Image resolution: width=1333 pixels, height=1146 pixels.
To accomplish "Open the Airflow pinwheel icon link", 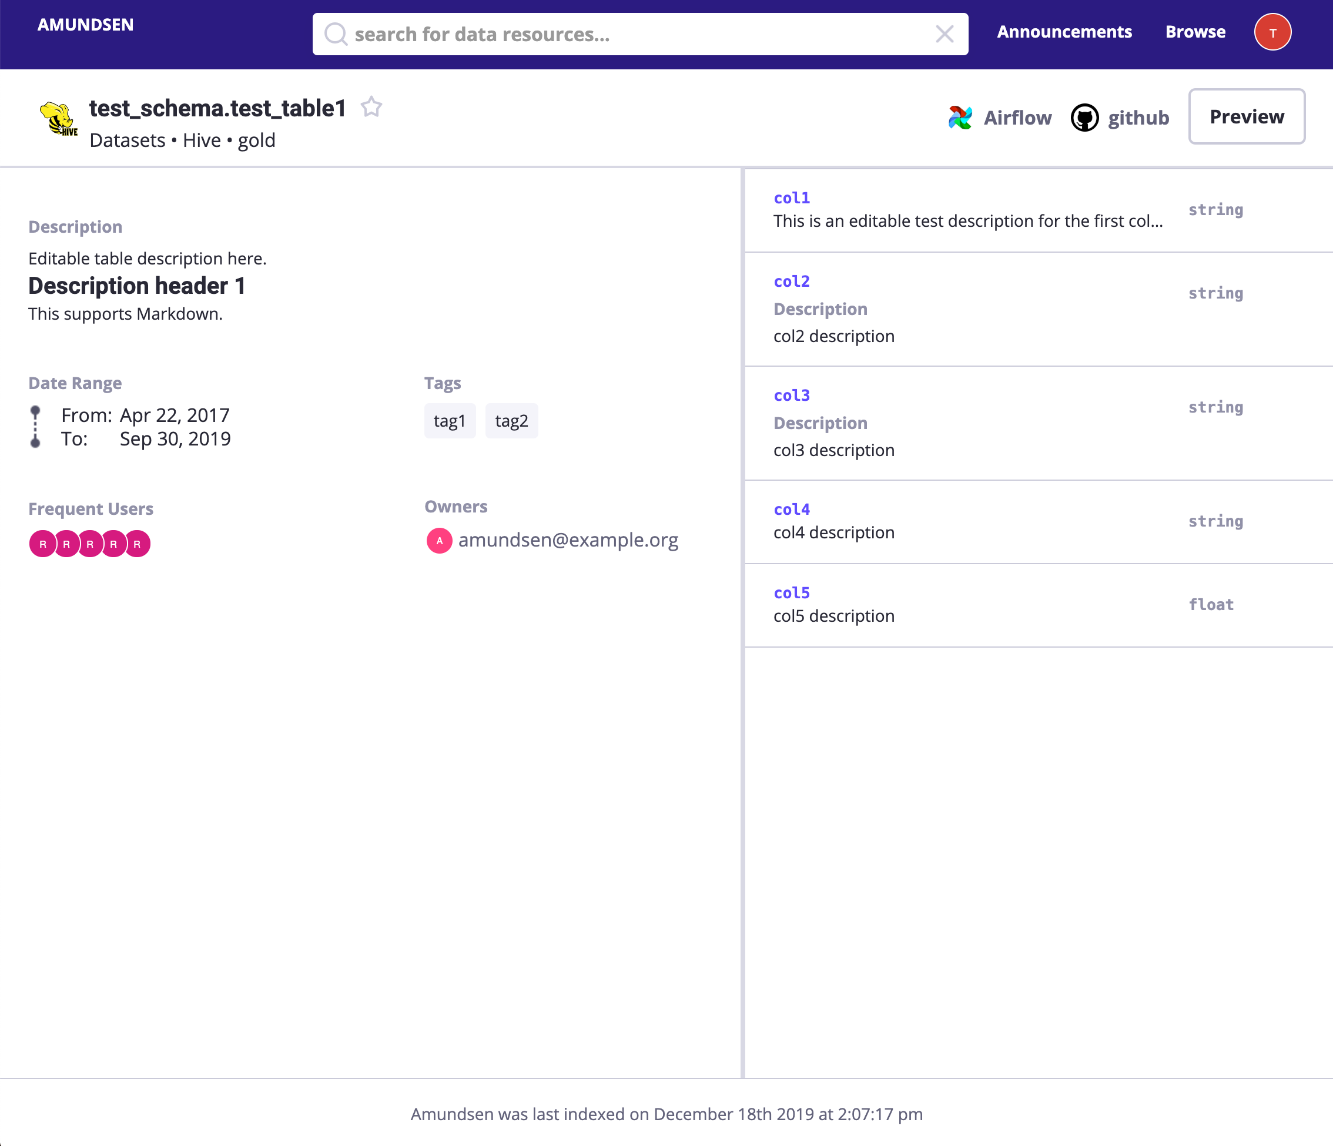I will (960, 118).
